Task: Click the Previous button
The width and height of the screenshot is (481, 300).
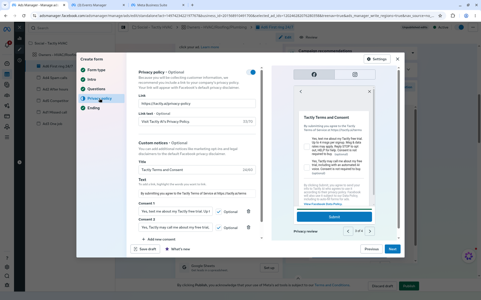Action: tap(371, 249)
